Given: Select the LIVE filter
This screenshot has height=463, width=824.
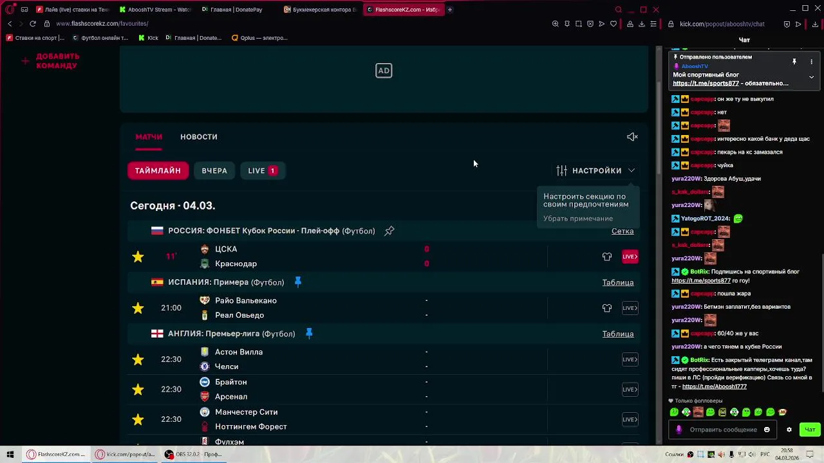Looking at the screenshot, I should [262, 170].
